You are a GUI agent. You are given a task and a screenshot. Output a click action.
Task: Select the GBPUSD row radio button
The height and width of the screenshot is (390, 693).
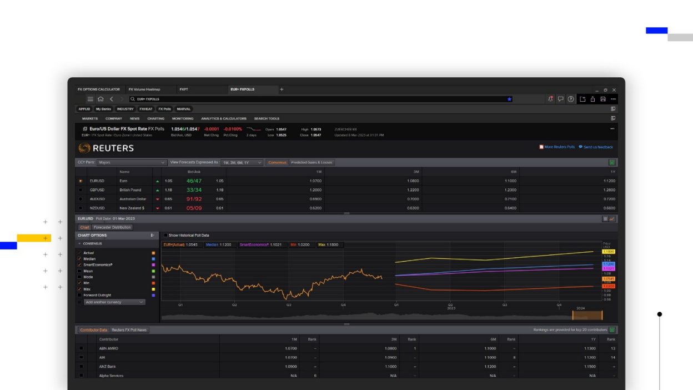click(81, 190)
